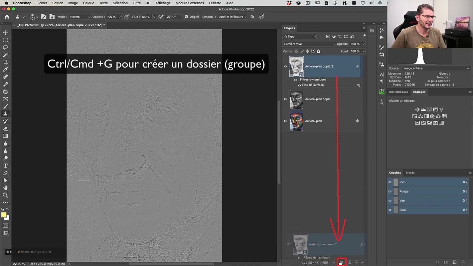473x266 pixels.
Task: Select the Eraser tool
Action: pyautogui.click(x=5, y=129)
